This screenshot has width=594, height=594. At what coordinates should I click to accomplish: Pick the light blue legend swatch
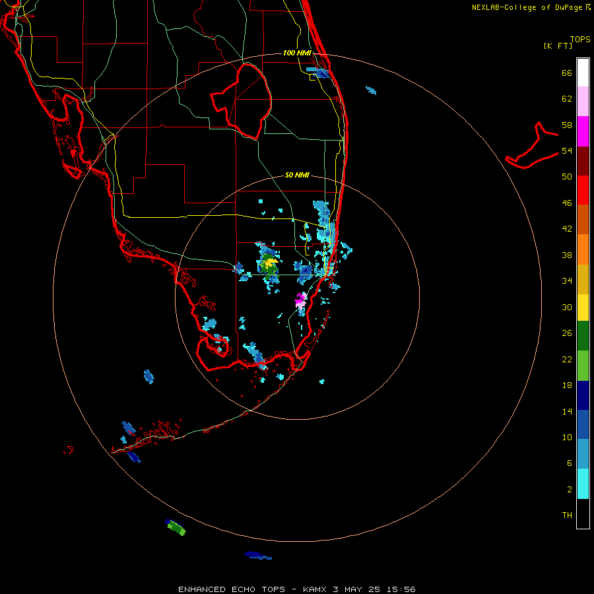click(583, 454)
